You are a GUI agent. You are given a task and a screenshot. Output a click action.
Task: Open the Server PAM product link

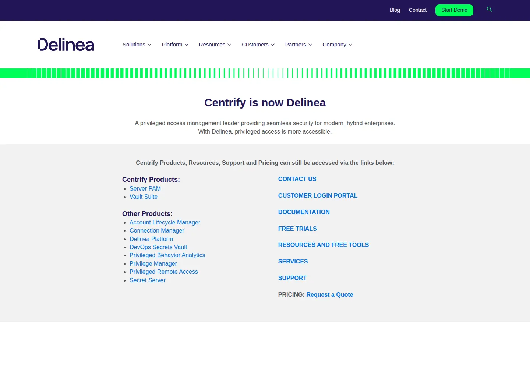[x=145, y=188]
